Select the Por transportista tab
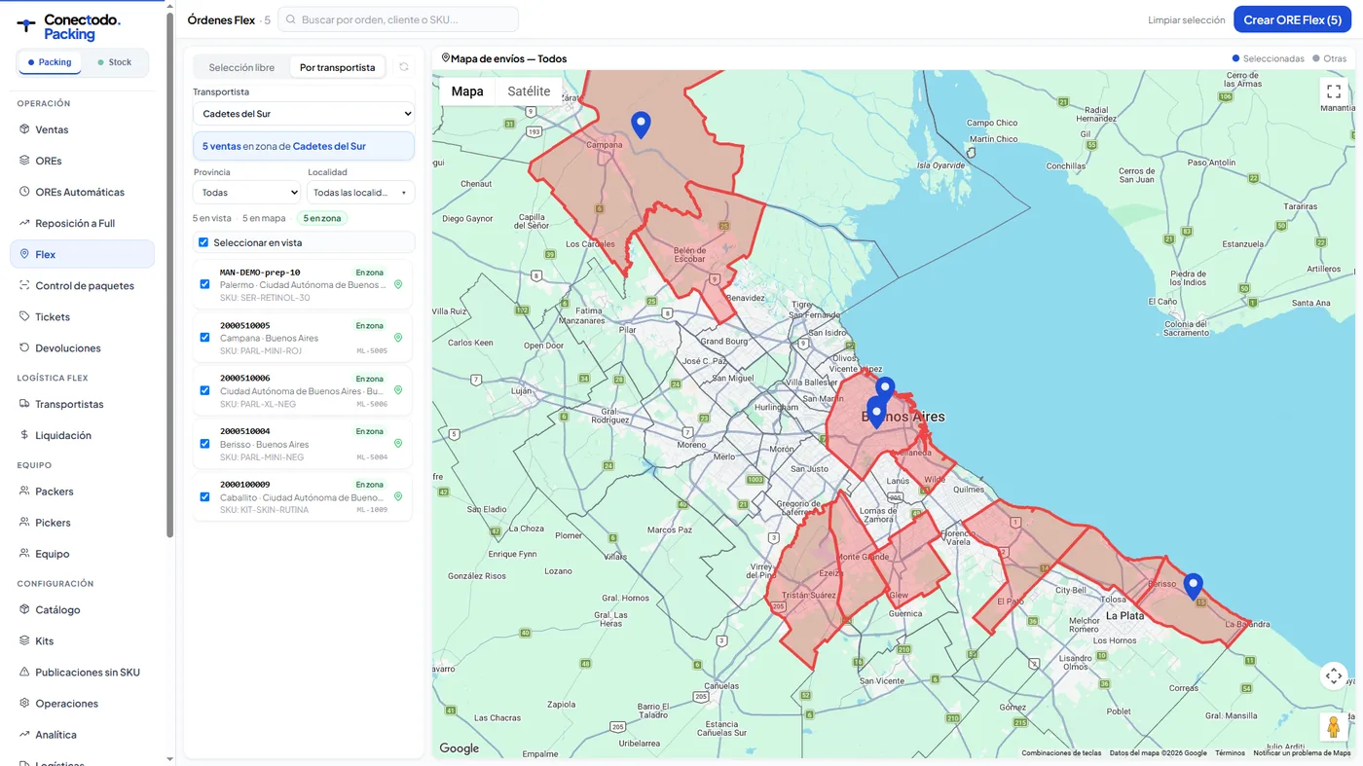 (x=337, y=67)
